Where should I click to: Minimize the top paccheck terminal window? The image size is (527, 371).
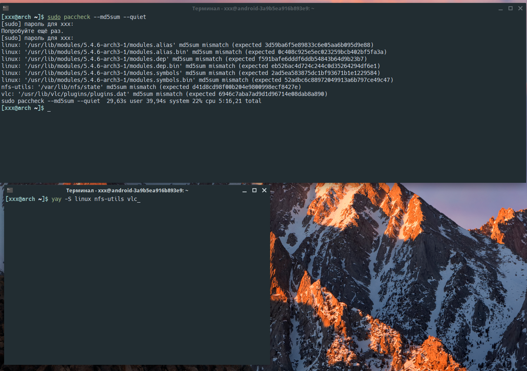(501, 9)
